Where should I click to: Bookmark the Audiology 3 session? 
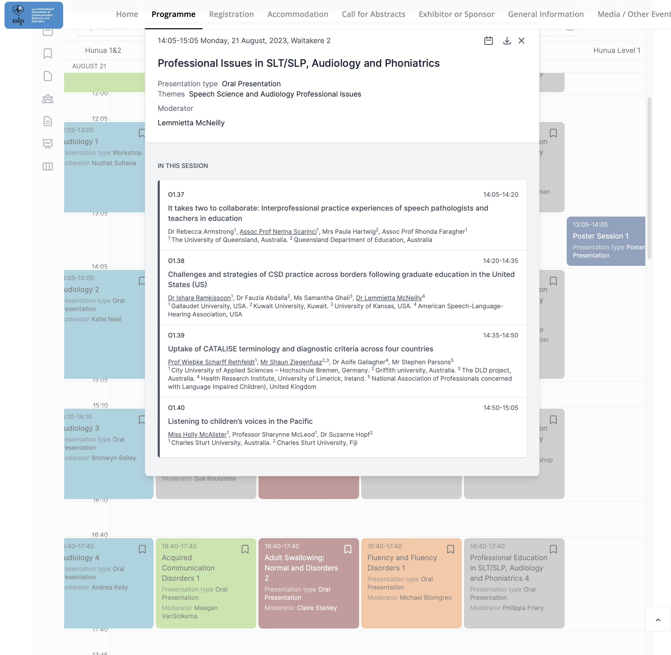pyautogui.click(x=142, y=420)
